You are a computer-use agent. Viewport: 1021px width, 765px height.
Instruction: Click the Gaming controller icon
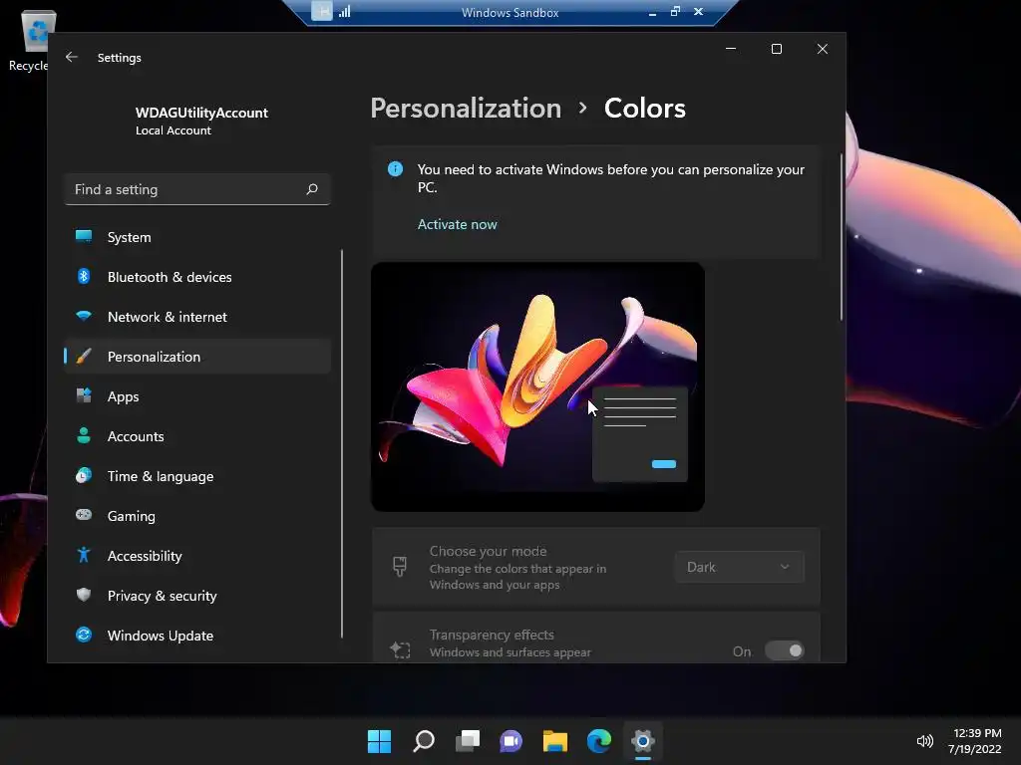click(x=84, y=515)
